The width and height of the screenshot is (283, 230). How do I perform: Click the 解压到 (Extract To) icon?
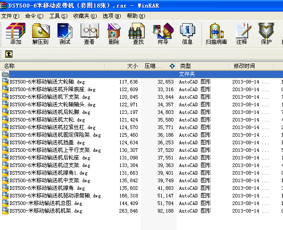coord(41,34)
